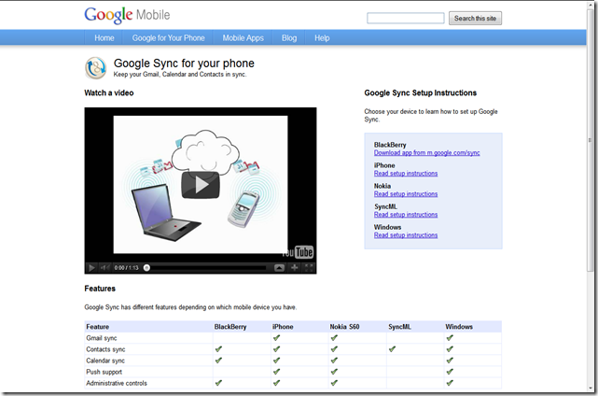Click the Gmail sync checkmark under iPhone

point(276,337)
